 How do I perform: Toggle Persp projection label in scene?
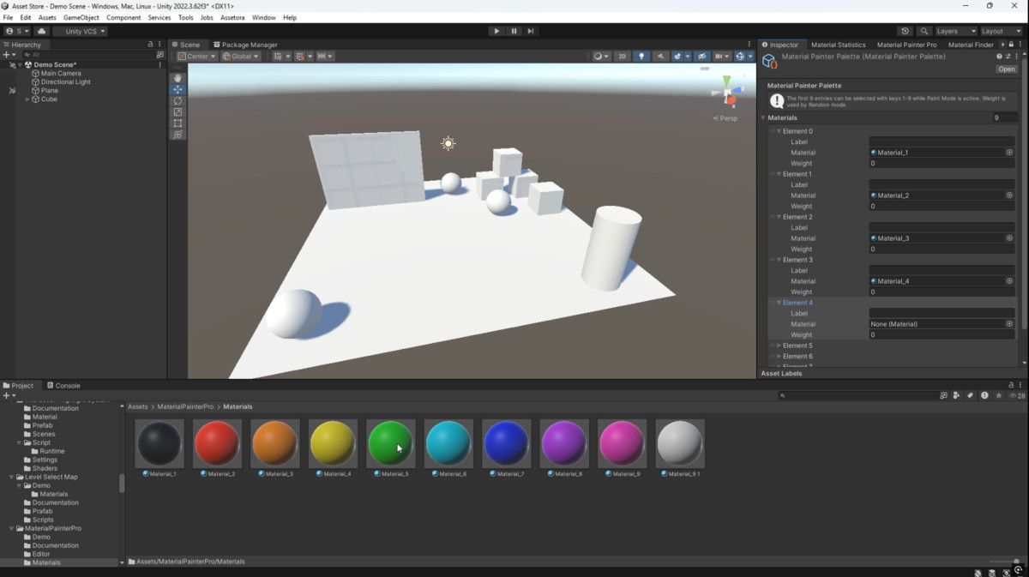(725, 118)
